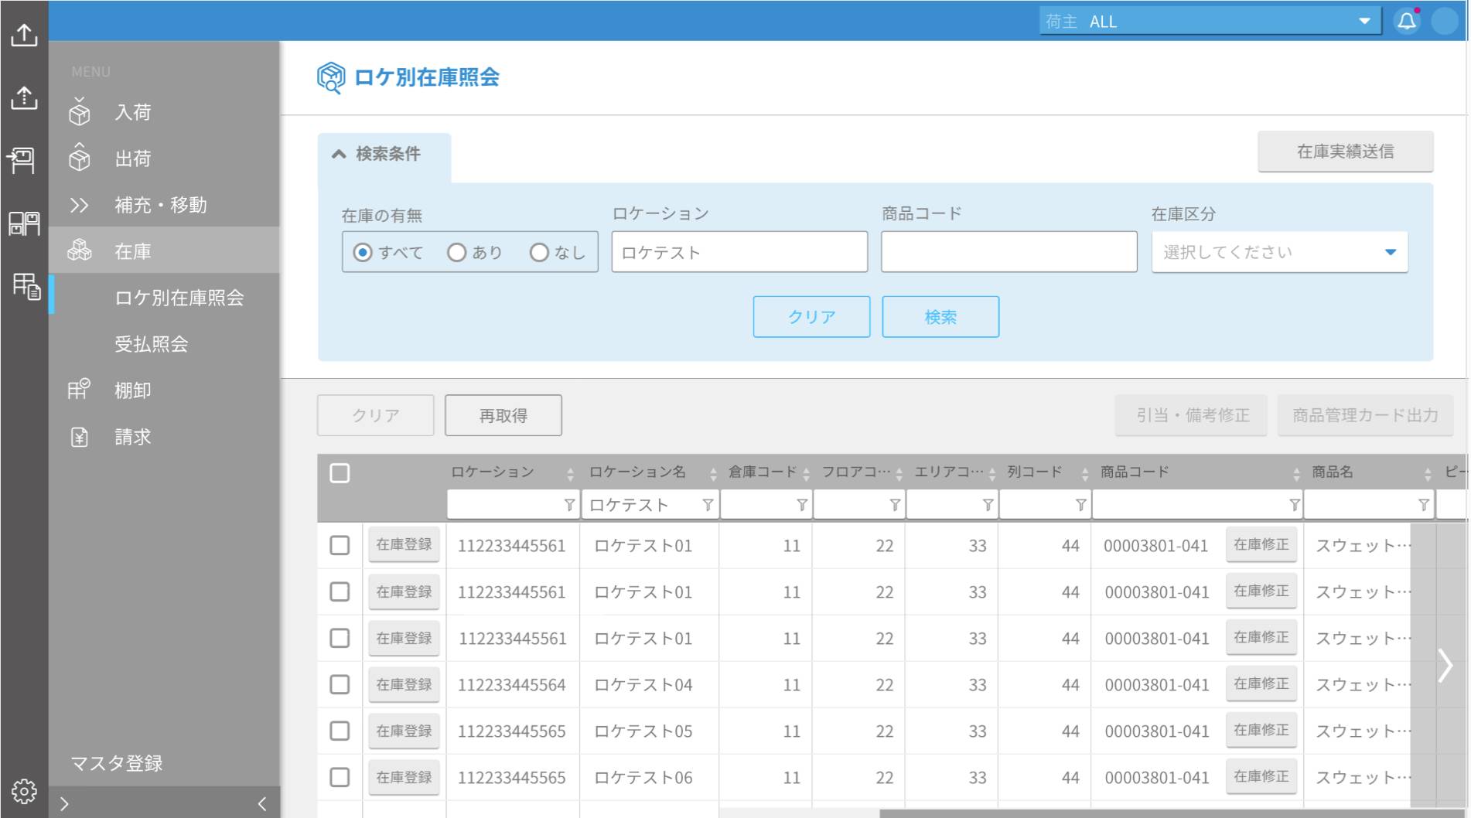Select ロケ別在庫照会 submenu item

tap(164, 298)
